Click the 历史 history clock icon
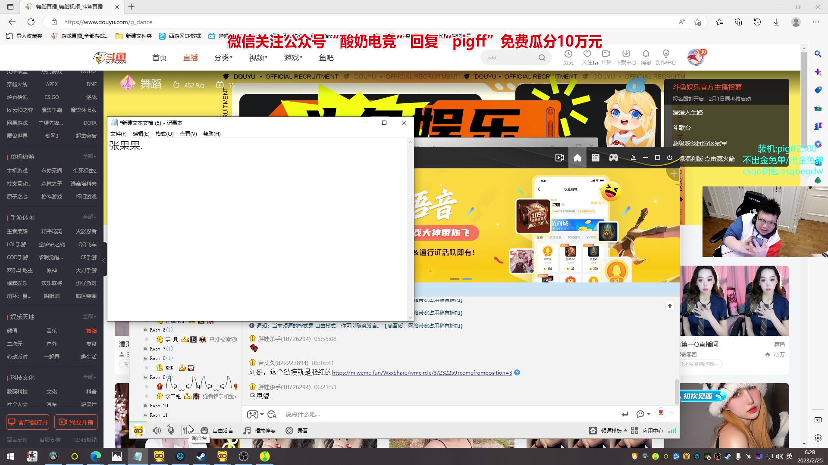The image size is (828, 465). point(568,54)
